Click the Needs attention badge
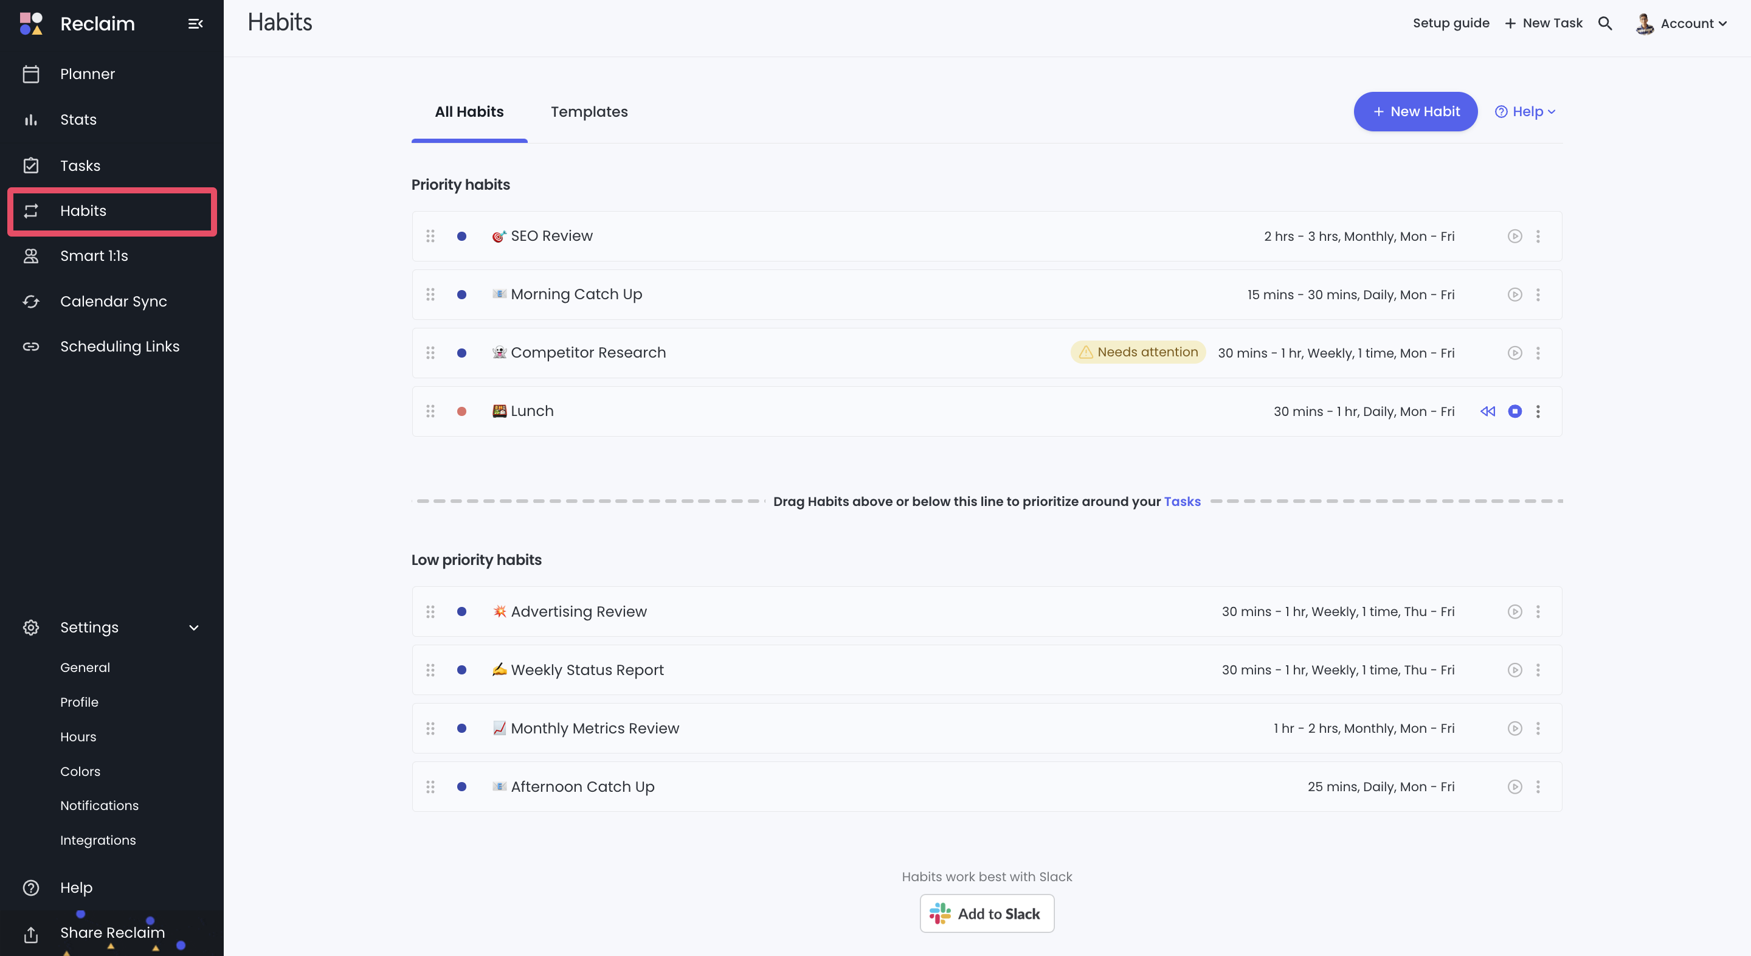The image size is (1751, 956). tap(1138, 352)
